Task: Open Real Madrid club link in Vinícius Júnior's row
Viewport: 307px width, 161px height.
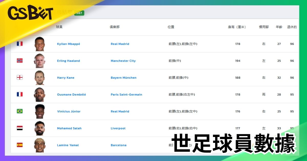Action: pyautogui.click(x=120, y=111)
